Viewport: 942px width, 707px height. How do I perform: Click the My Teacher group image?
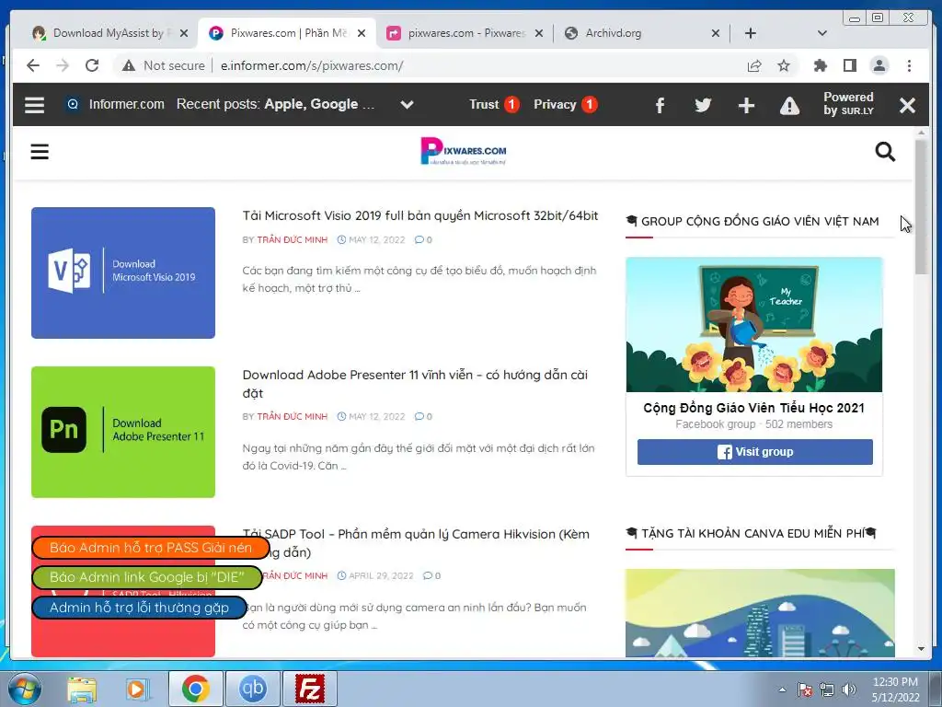point(754,325)
